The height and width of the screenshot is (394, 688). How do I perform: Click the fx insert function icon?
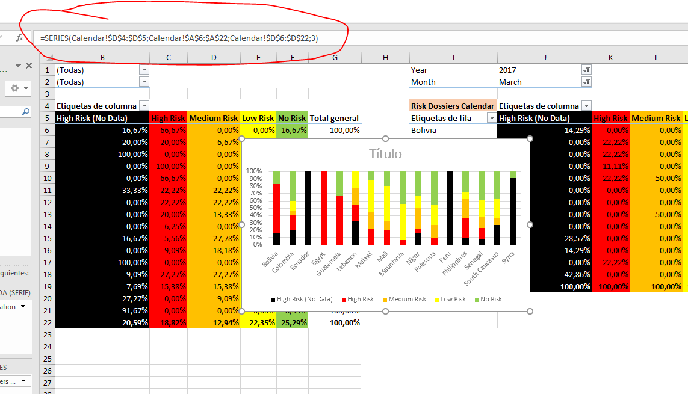(x=20, y=38)
